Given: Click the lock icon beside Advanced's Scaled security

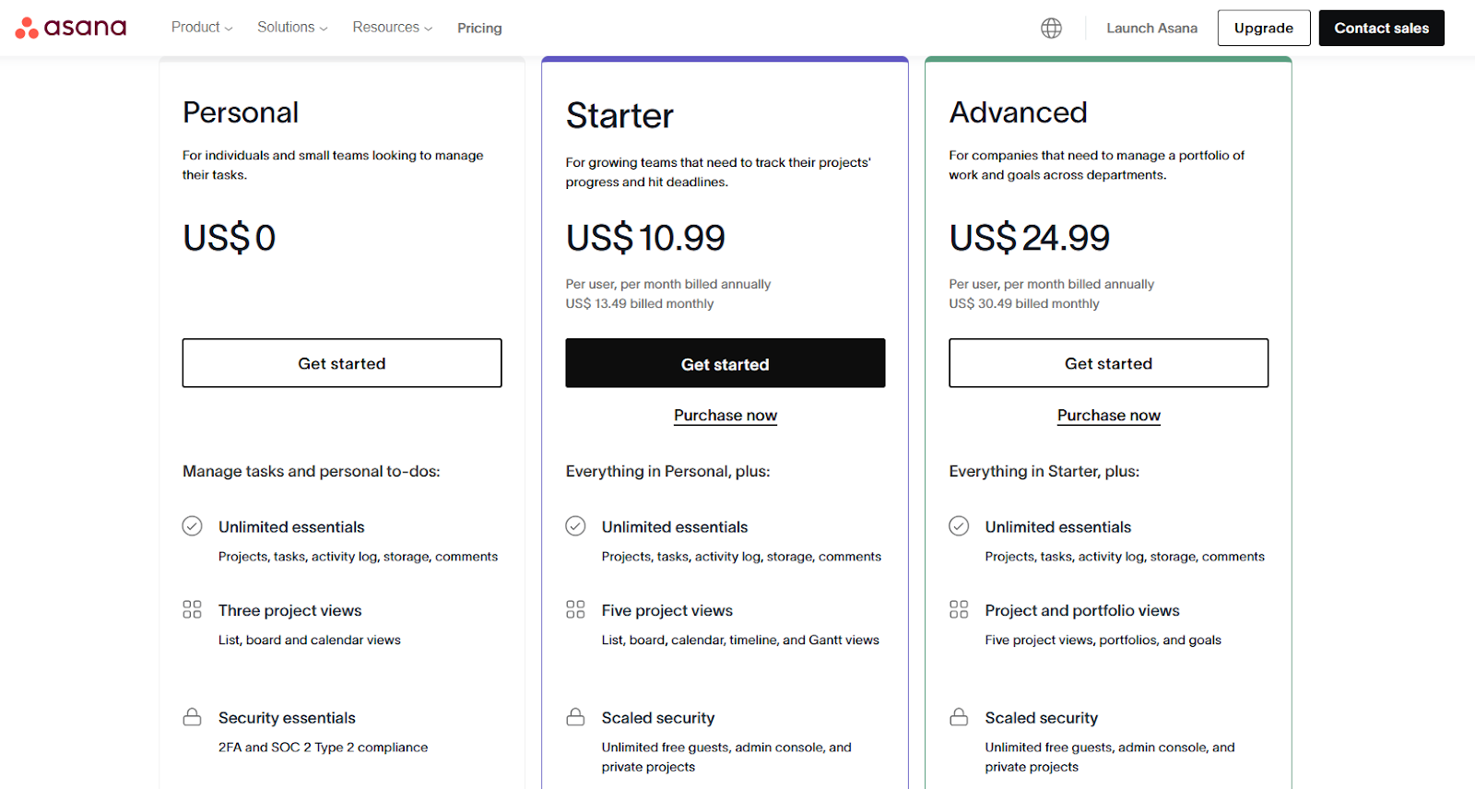Looking at the screenshot, I should pos(959,717).
